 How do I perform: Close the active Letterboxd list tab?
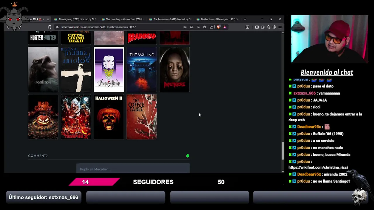[48, 19]
